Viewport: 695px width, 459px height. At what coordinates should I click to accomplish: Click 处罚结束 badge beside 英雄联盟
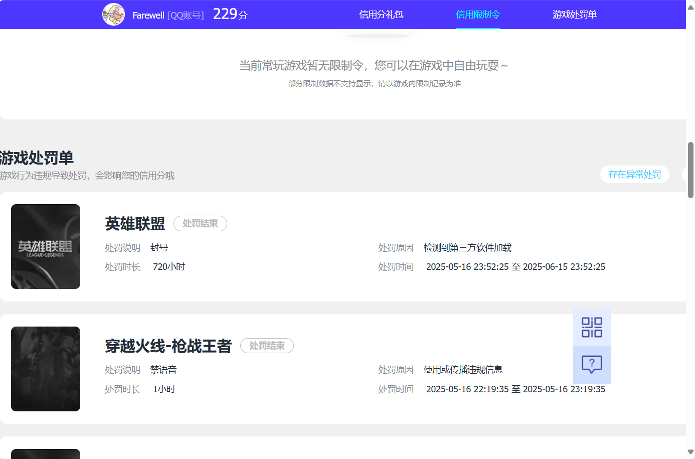[x=200, y=224]
